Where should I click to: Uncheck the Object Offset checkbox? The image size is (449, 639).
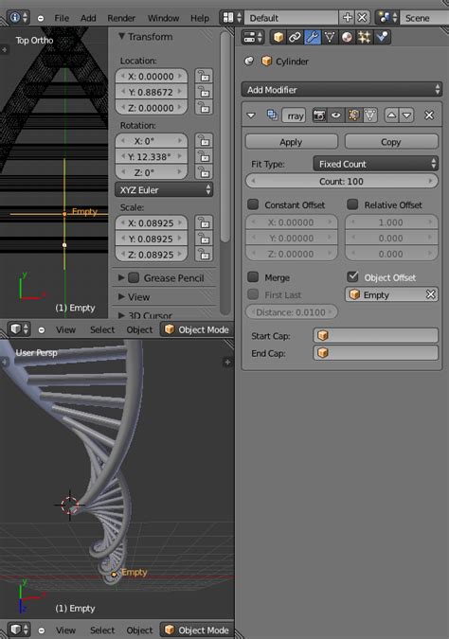coord(352,276)
